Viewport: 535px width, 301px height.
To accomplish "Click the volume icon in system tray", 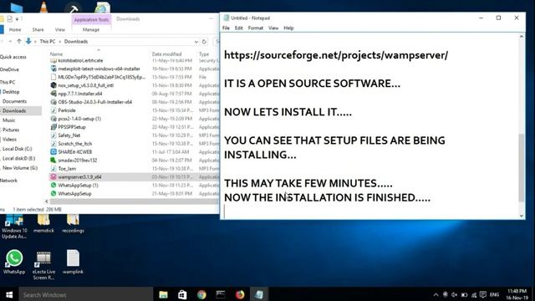I will pyautogui.click(x=454, y=294).
